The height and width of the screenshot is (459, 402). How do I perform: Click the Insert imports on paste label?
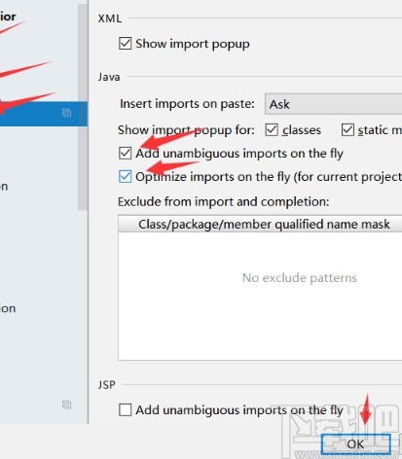[x=187, y=104]
